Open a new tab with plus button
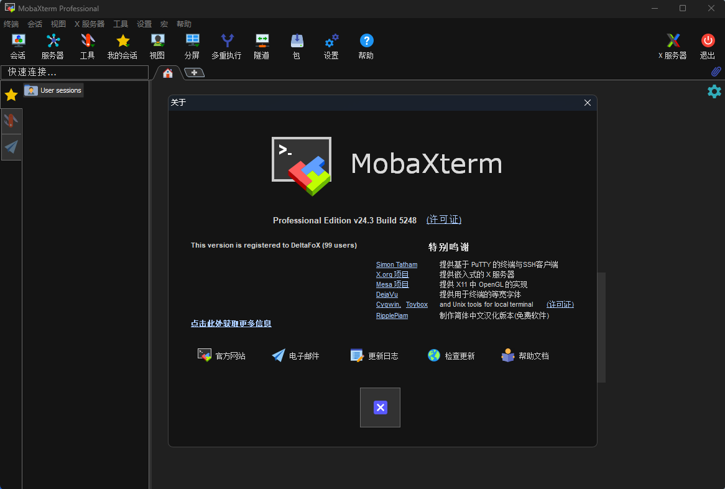Image resolution: width=725 pixels, height=489 pixels. click(194, 73)
